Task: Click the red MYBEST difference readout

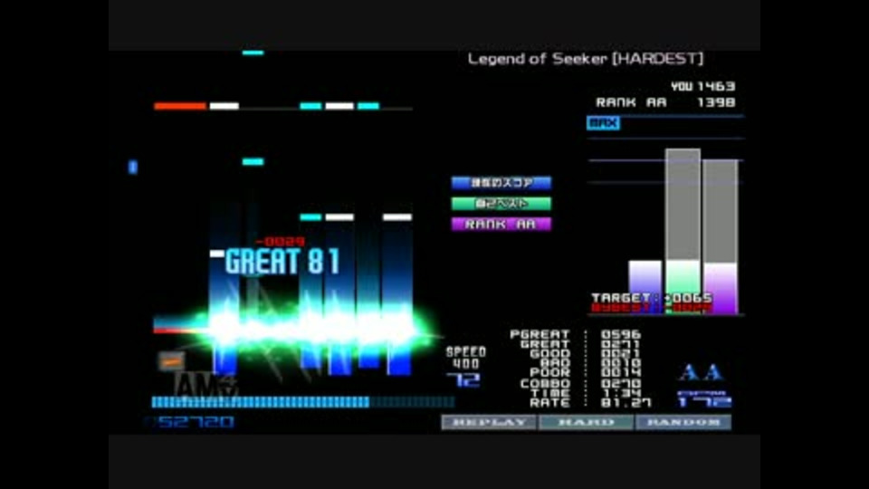Action: [652, 308]
